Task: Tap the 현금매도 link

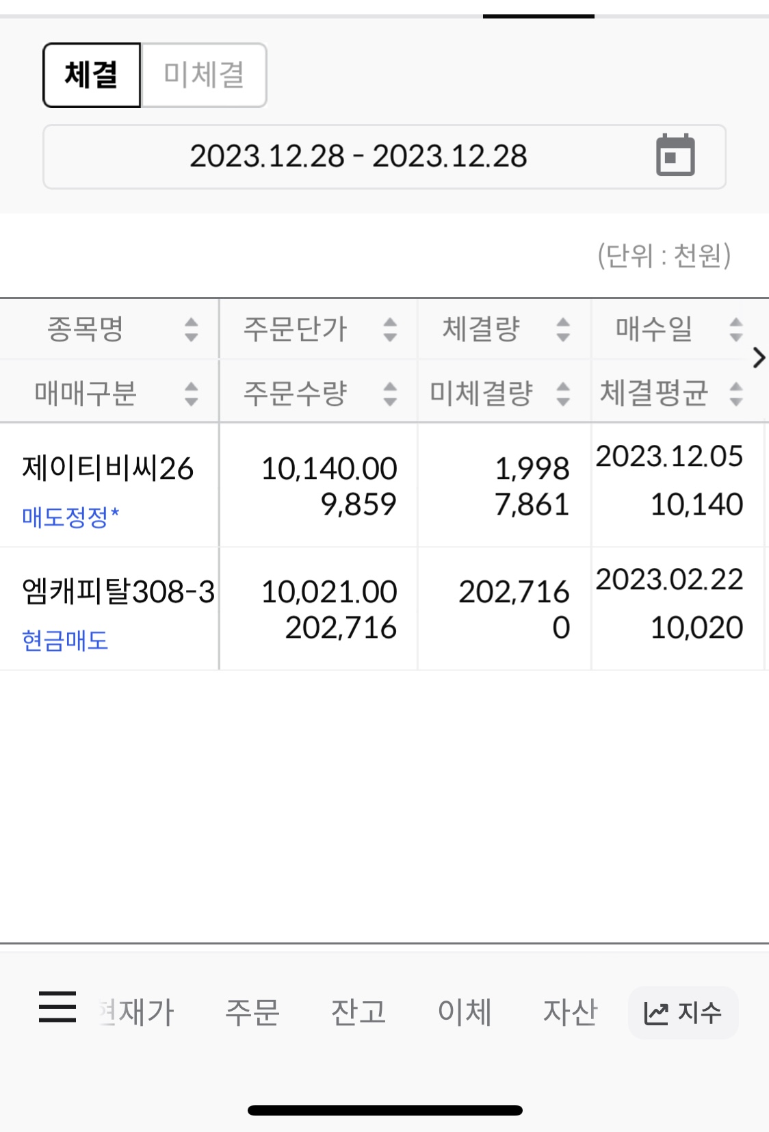Action: (x=65, y=641)
